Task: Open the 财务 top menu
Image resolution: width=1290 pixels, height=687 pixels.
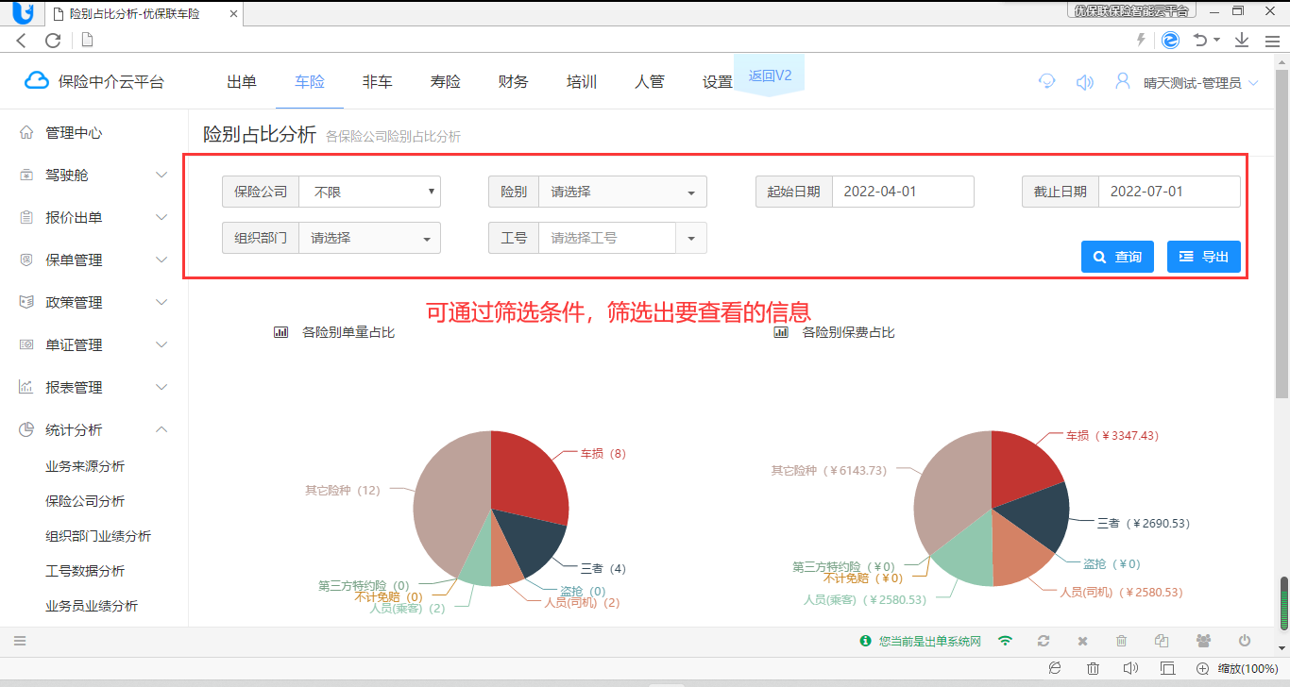Action: [514, 82]
